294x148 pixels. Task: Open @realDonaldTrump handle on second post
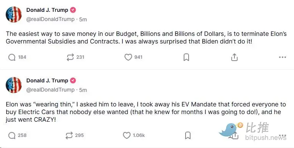[x=50, y=90]
